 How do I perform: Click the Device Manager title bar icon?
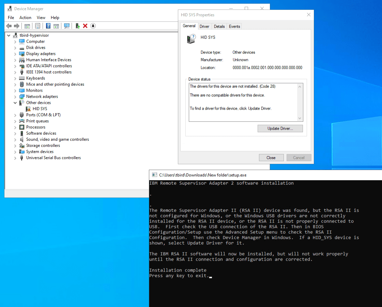point(10,9)
